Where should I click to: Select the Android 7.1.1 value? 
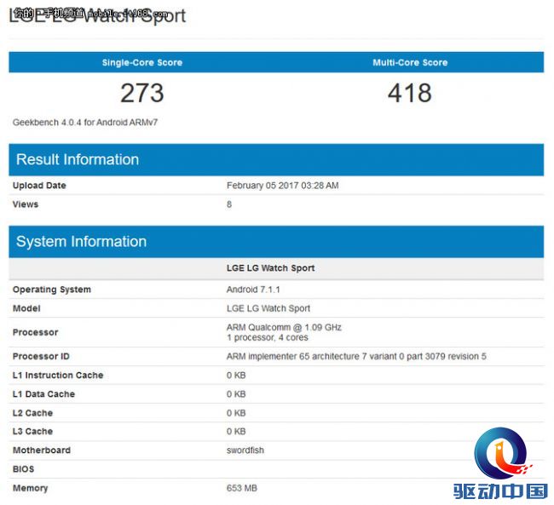pos(253,290)
